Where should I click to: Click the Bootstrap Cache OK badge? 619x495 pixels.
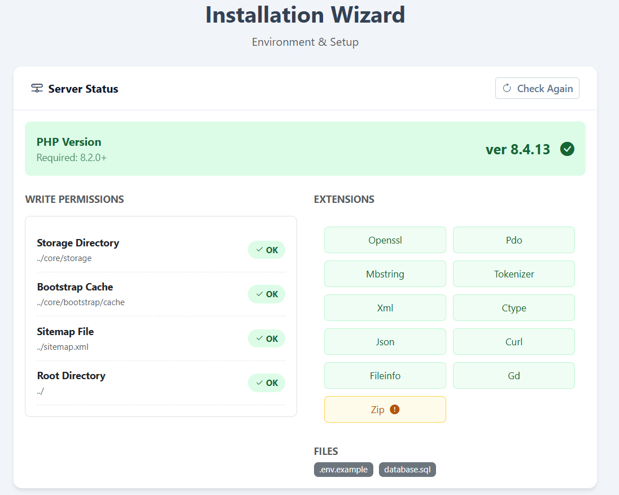click(267, 294)
